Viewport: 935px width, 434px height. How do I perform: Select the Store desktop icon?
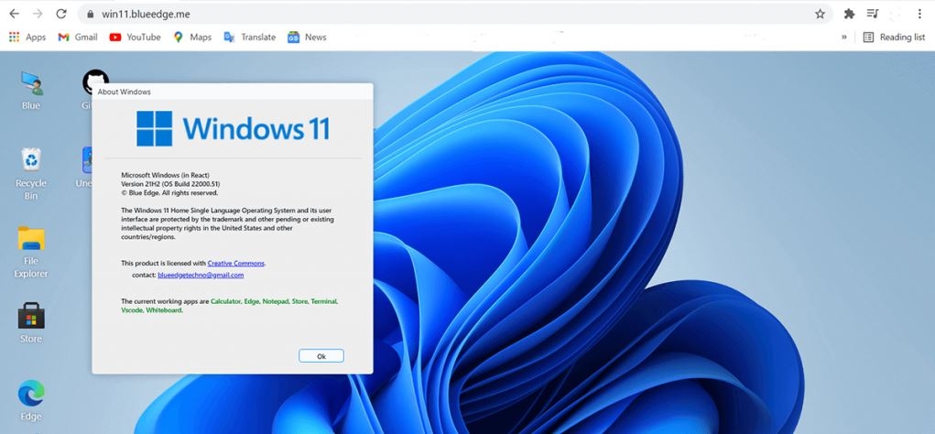[x=31, y=322]
